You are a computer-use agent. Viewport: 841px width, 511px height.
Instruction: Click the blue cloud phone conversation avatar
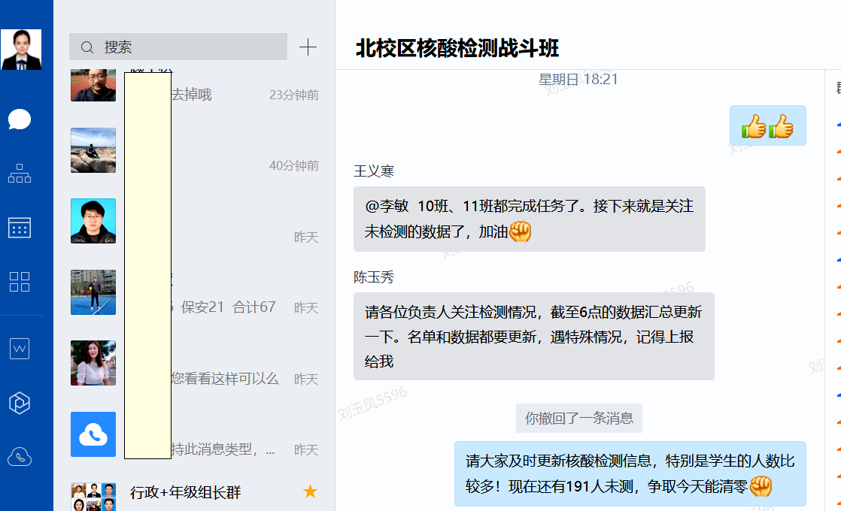pos(93,434)
